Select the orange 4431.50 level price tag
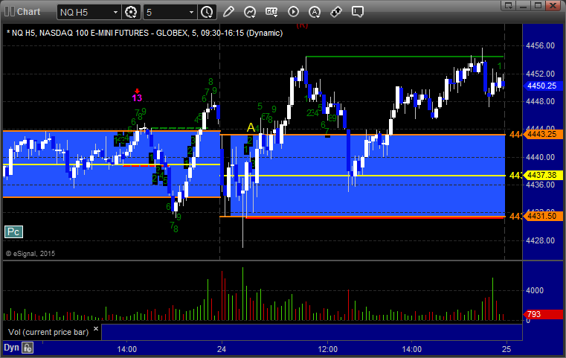The image size is (566, 358). [x=541, y=216]
